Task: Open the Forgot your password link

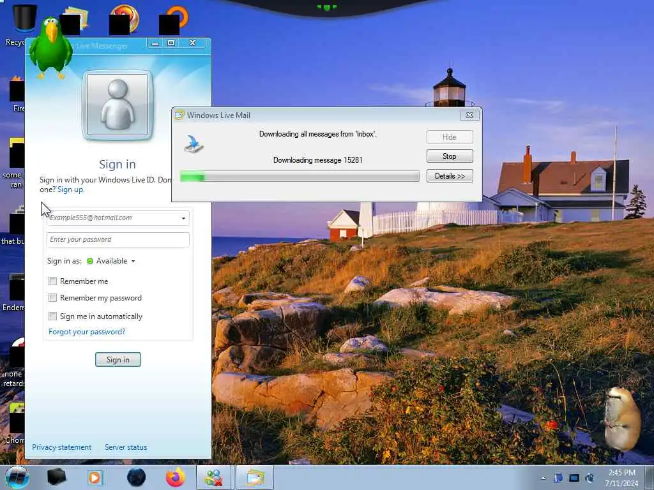Action: click(87, 332)
